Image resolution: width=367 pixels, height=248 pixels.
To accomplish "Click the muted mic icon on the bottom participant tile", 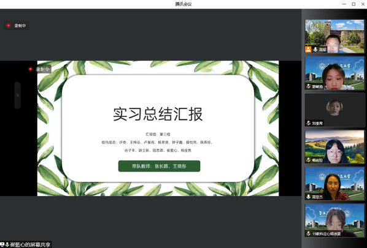I will pos(309,233).
